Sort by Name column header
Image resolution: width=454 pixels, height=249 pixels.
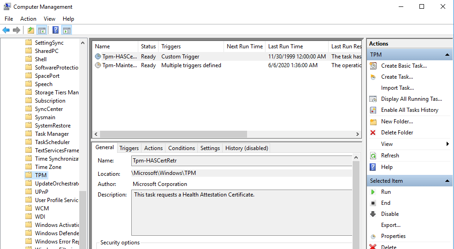pos(115,46)
